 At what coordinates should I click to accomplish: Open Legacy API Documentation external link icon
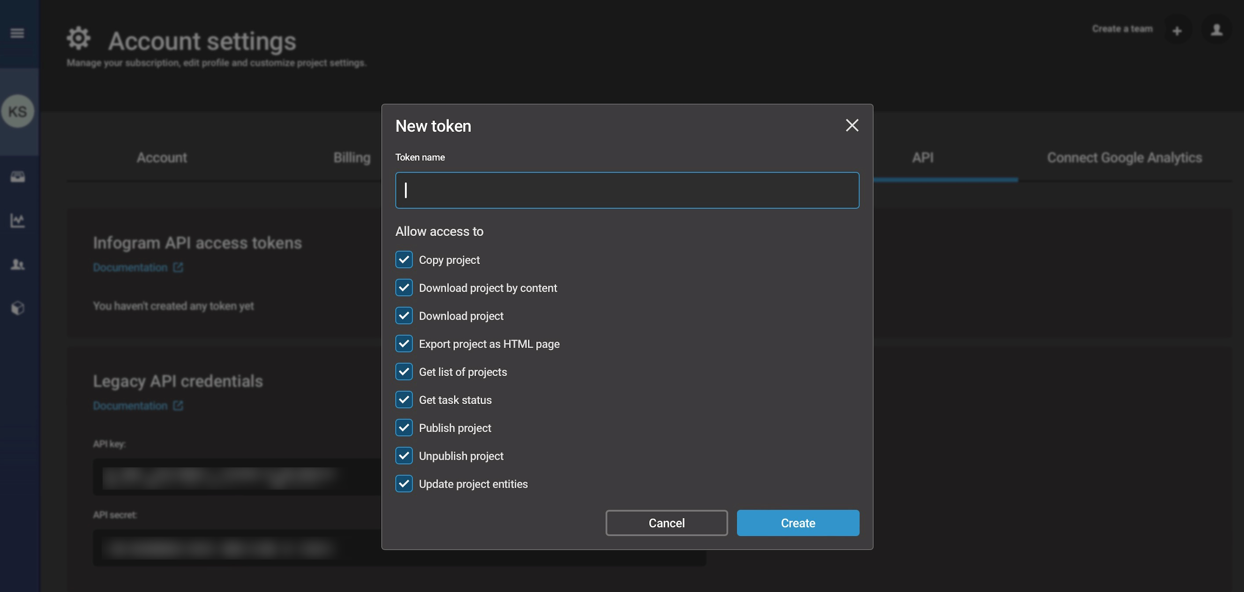pos(178,406)
